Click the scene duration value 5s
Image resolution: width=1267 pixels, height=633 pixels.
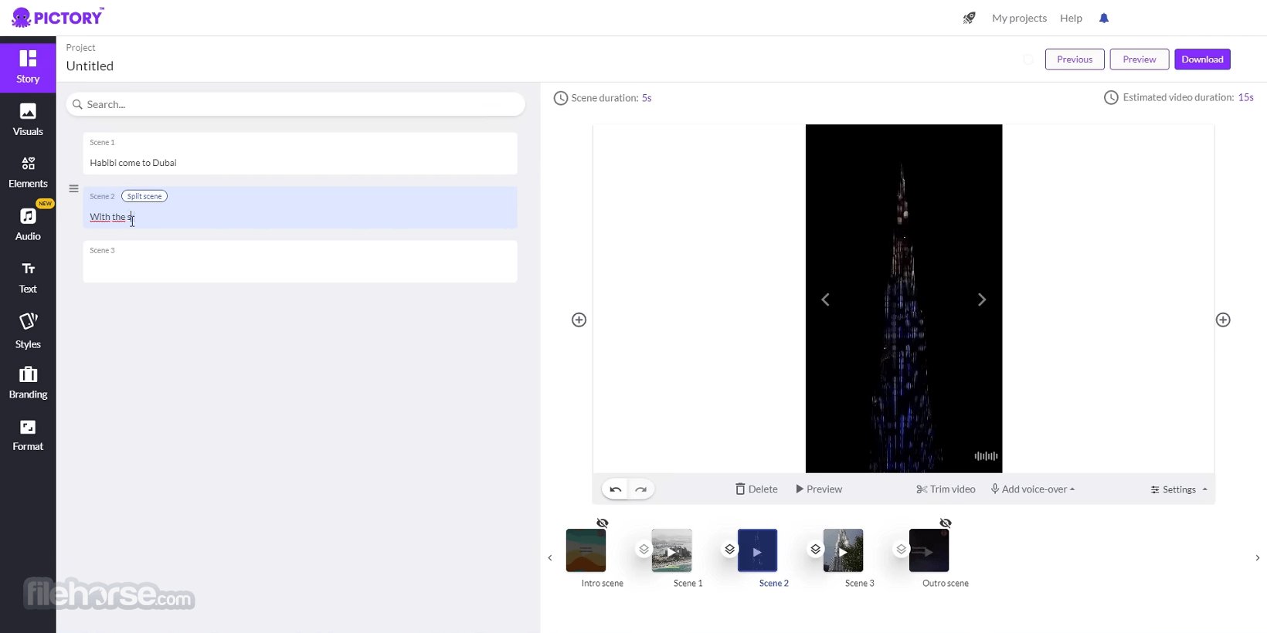647,98
